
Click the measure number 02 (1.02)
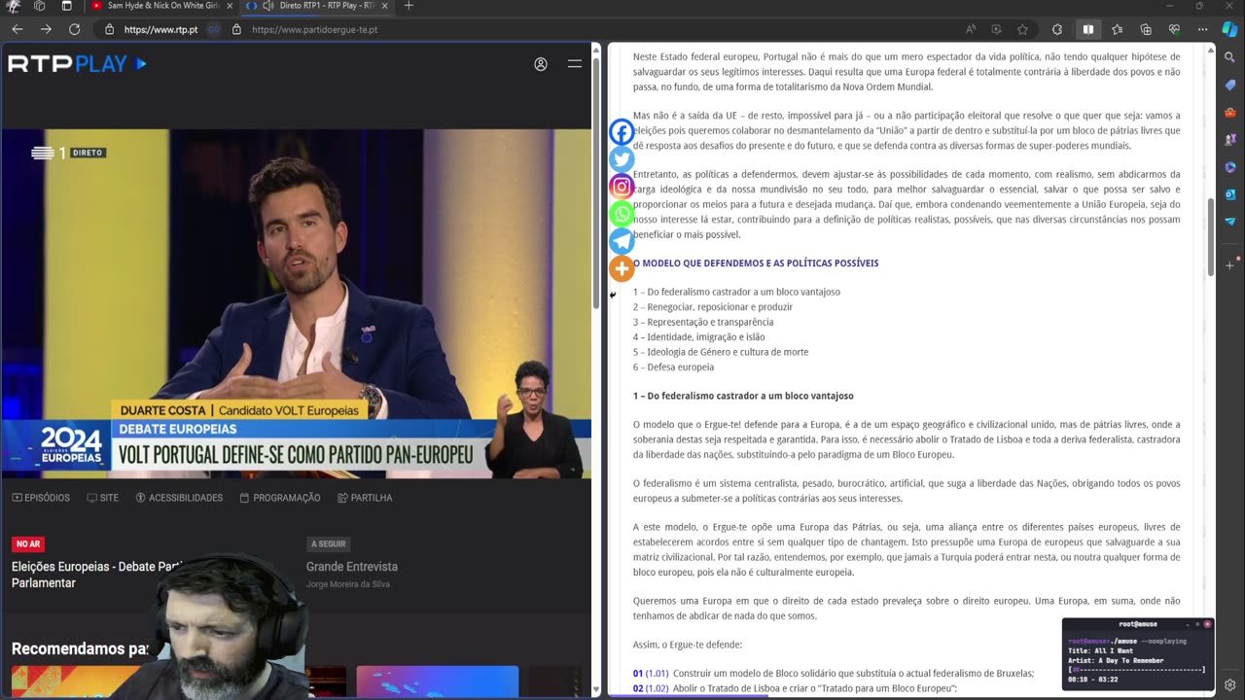(651, 689)
